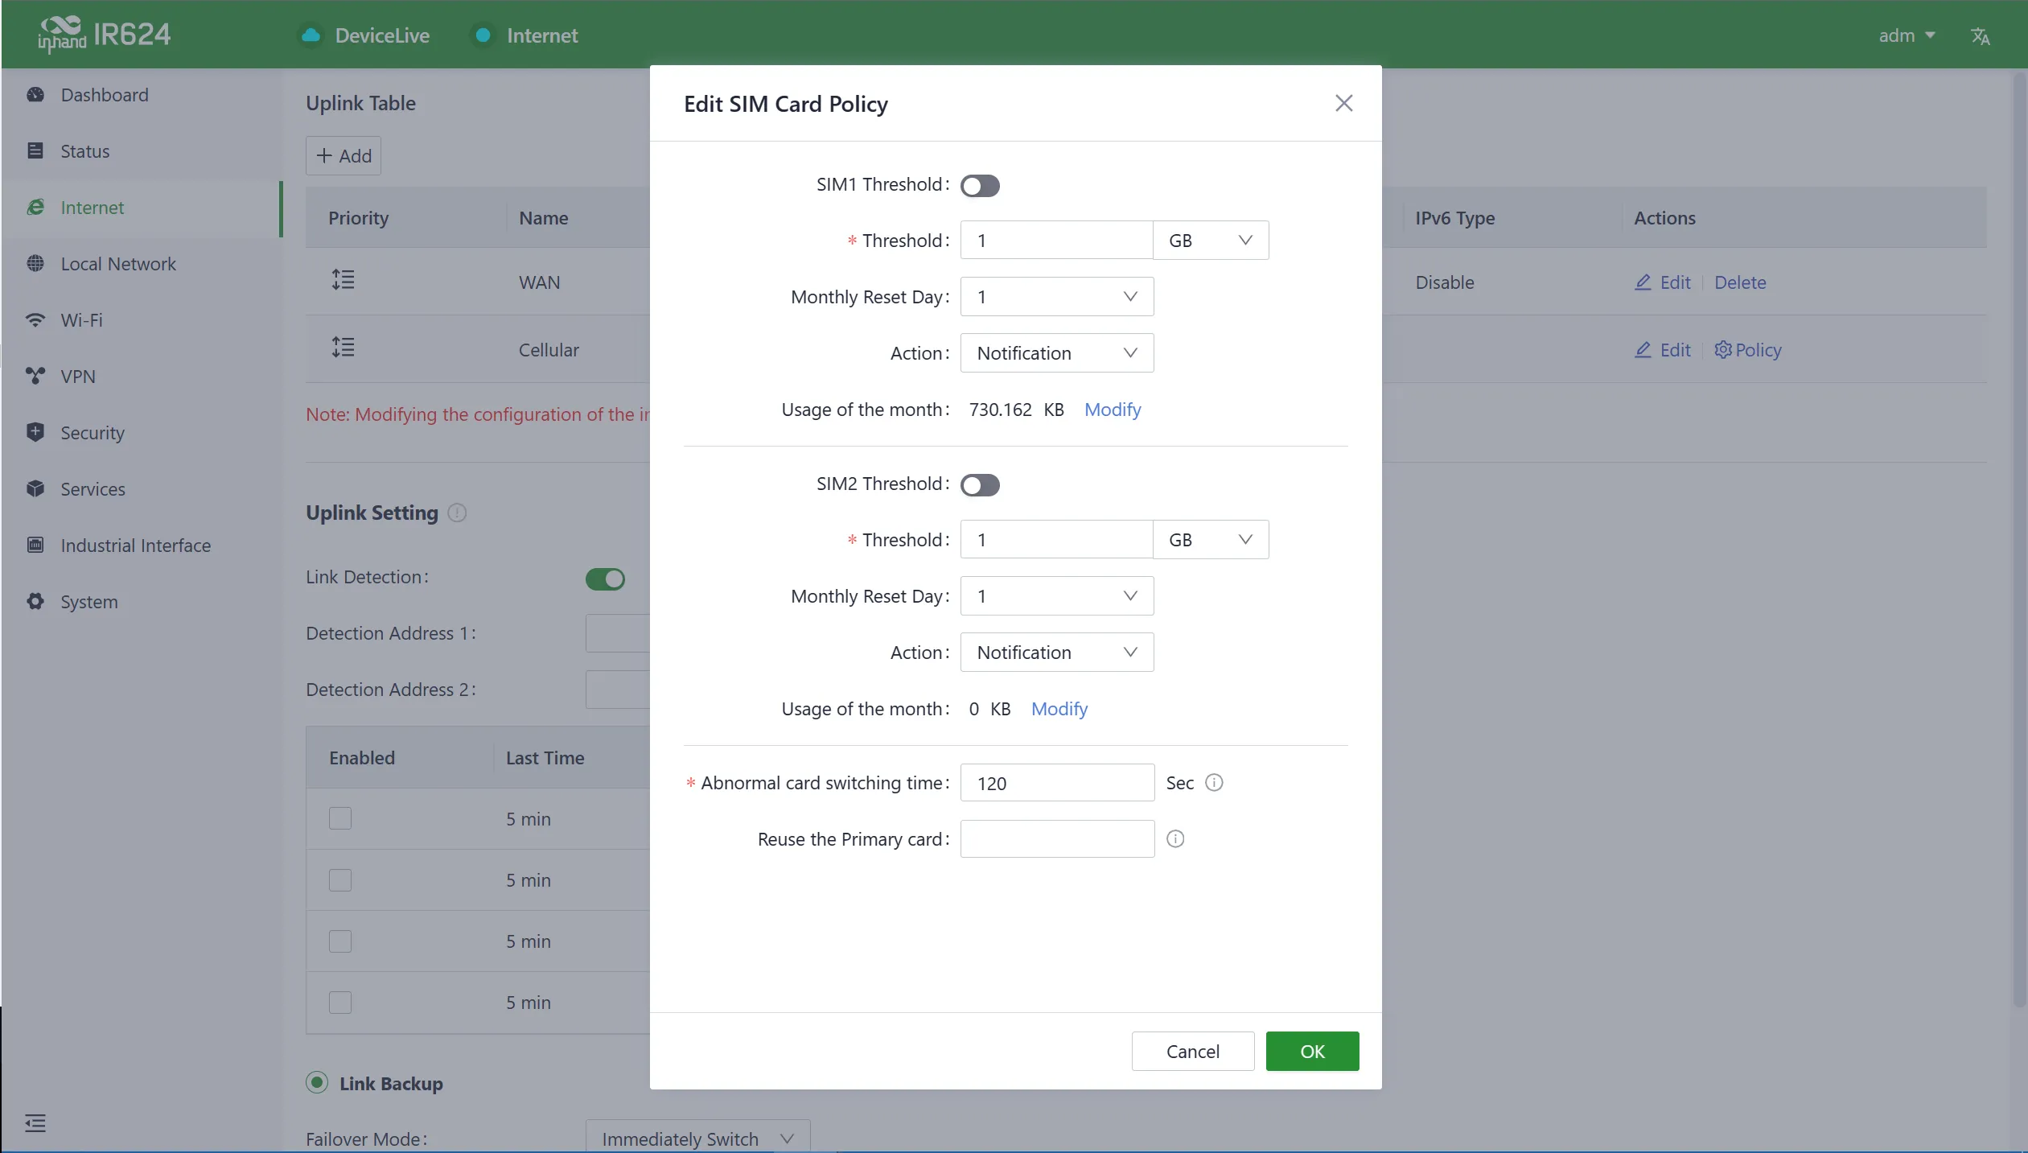Click the Security shield icon
The image size is (2028, 1153).
point(35,433)
